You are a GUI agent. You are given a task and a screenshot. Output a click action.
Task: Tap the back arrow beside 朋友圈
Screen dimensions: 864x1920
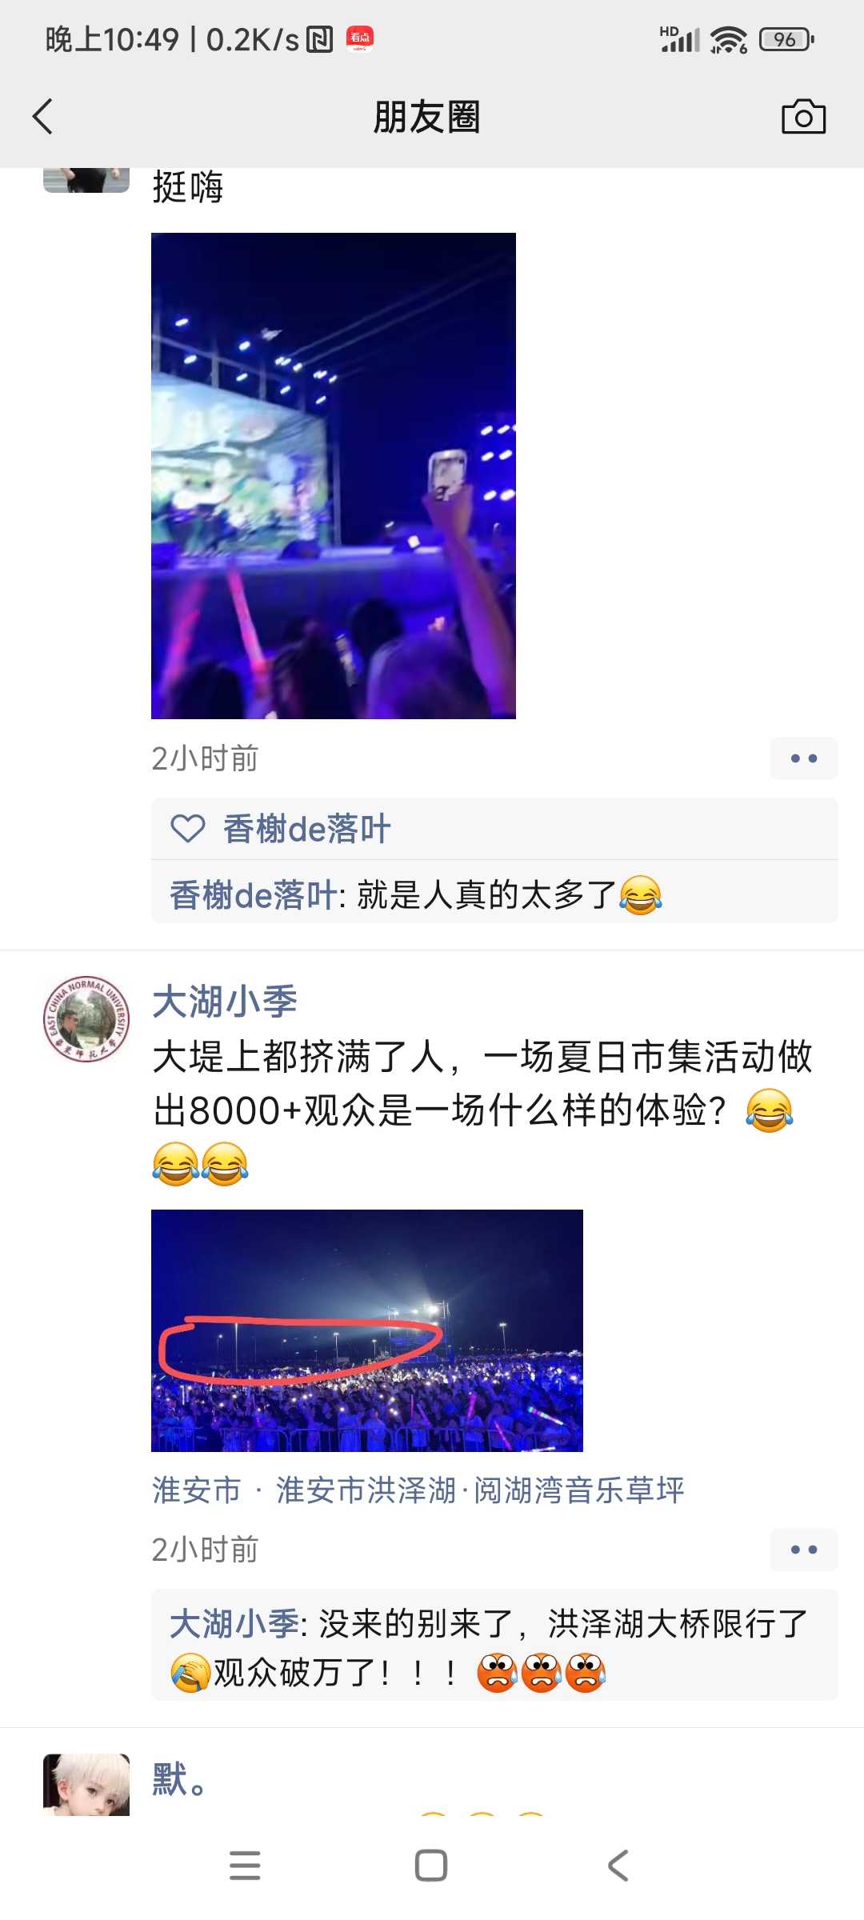42,117
